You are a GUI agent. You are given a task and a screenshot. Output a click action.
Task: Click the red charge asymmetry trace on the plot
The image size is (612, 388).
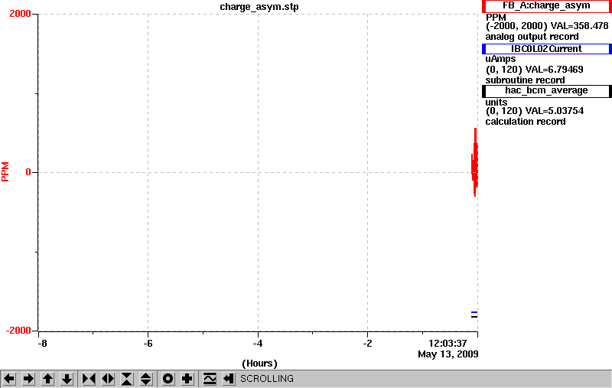pyautogui.click(x=475, y=162)
